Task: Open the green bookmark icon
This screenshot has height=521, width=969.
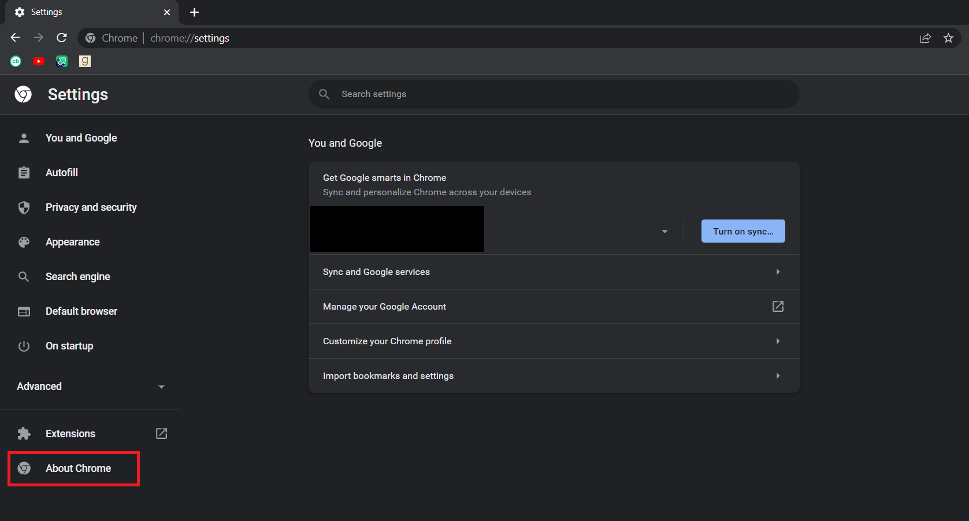Action: tap(62, 61)
